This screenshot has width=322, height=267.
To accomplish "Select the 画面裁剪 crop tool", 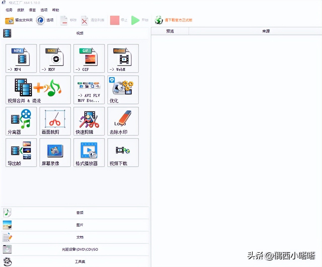I will point(55,121).
